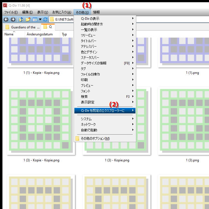Switch to the Q folder tab
The width and height of the screenshot is (209, 209).
(x=48, y=27)
